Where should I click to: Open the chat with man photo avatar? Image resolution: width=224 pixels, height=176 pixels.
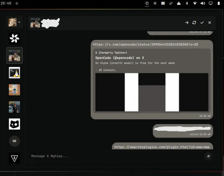pos(14,107)
